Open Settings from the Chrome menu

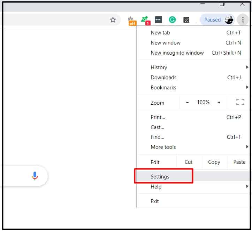pos(193,176)
